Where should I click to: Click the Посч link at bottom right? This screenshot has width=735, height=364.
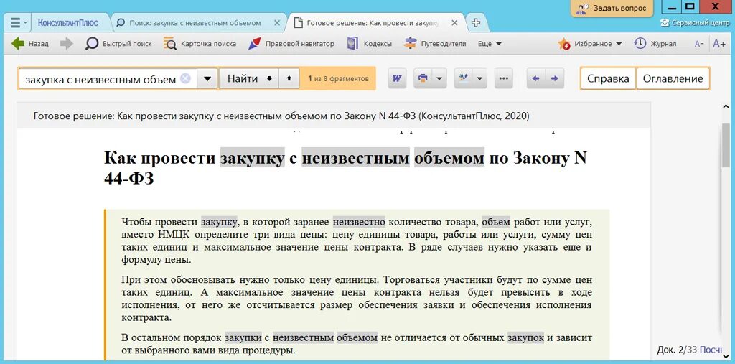point(711,350)
